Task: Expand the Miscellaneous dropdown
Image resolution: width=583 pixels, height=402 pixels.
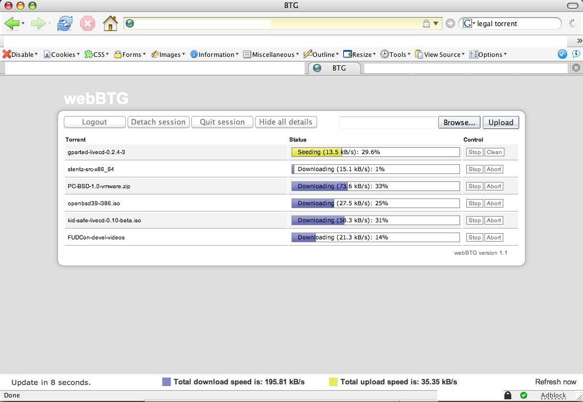Action: (x=297, y=54)
